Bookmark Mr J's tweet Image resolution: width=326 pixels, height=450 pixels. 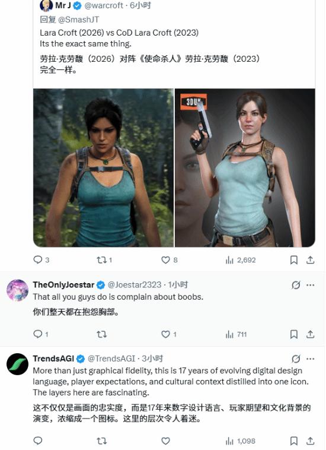pos(294,260)
